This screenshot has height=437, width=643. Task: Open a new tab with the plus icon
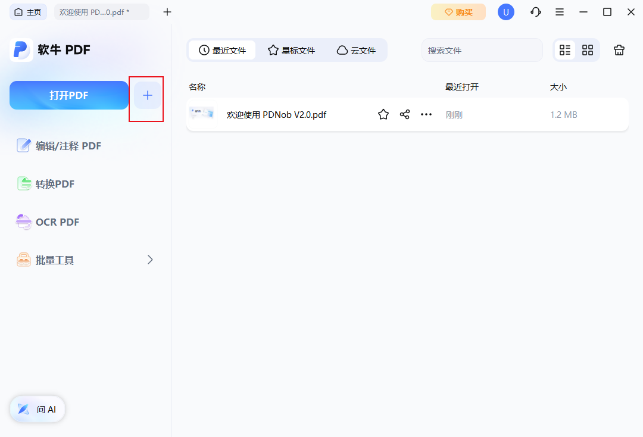167,12
